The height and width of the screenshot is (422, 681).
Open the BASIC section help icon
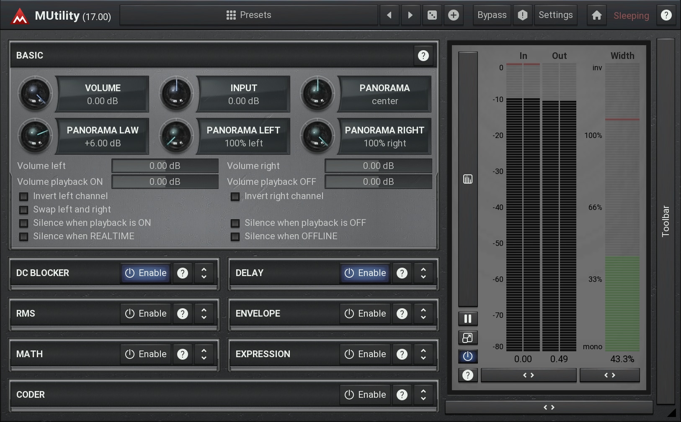tap(423, 56)
